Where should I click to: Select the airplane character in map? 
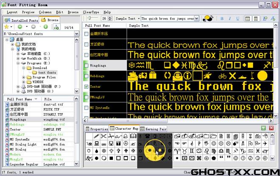coord(265,143)
